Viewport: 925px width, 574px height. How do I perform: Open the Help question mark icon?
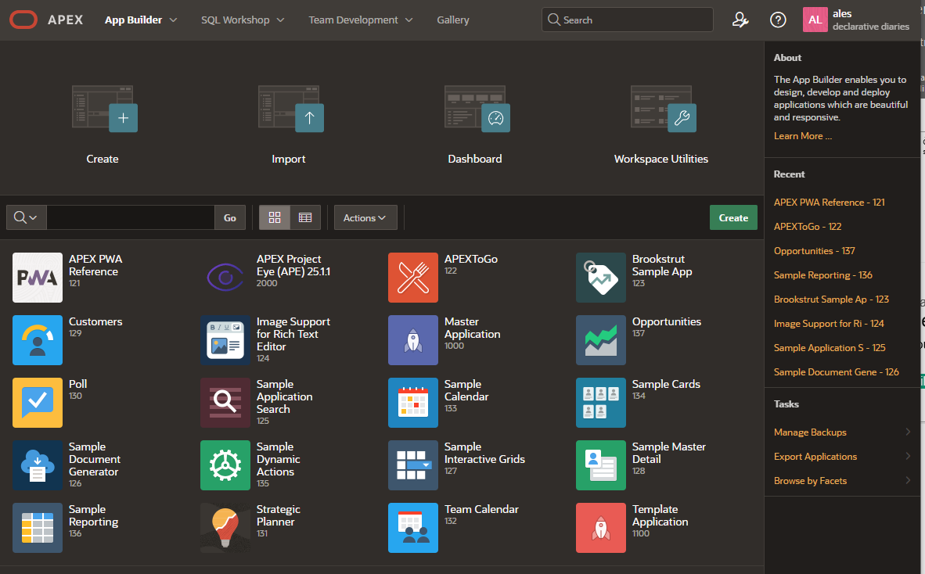[x=778, y=20]
